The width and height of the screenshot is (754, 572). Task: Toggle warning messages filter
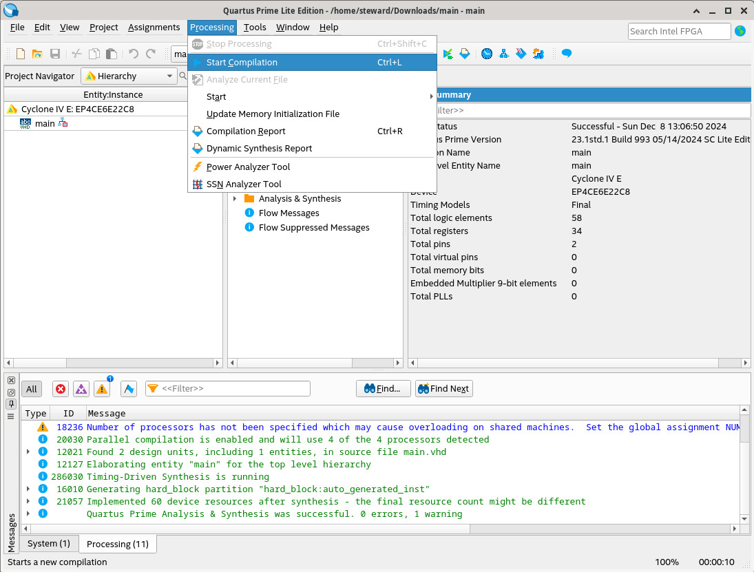coord(102,389)
